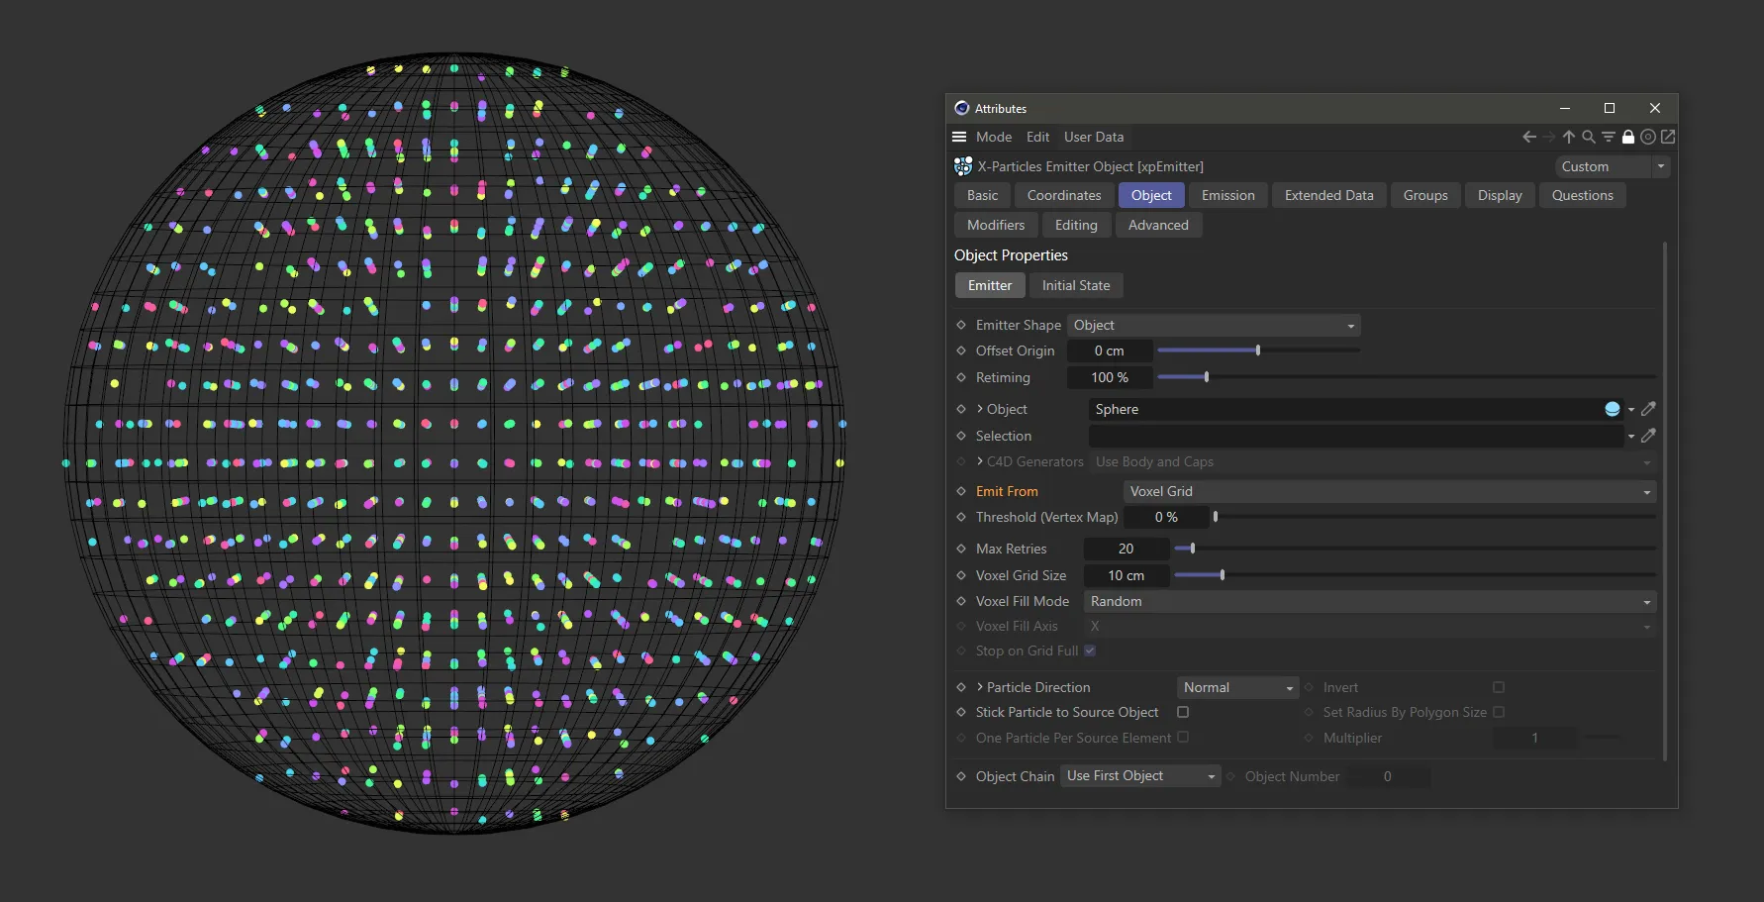Click the filter icon in the Attributes toolbar

coord(1608,137)
